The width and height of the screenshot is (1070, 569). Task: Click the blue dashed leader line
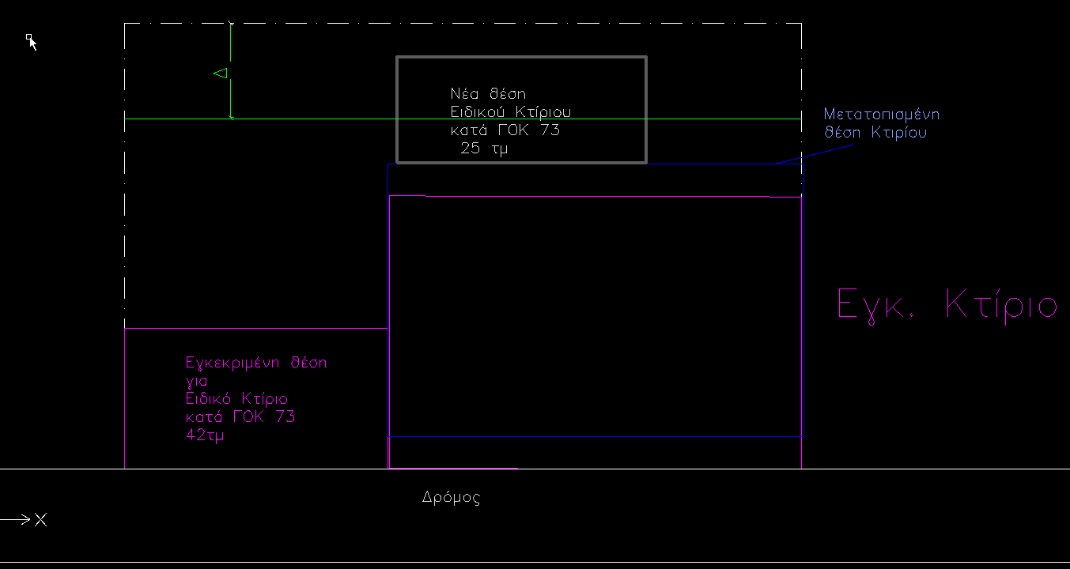(789, 160)
